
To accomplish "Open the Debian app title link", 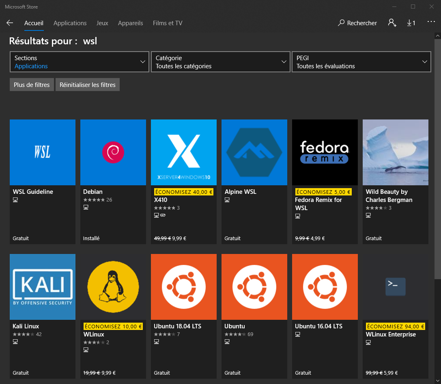I will coord(93,191).
